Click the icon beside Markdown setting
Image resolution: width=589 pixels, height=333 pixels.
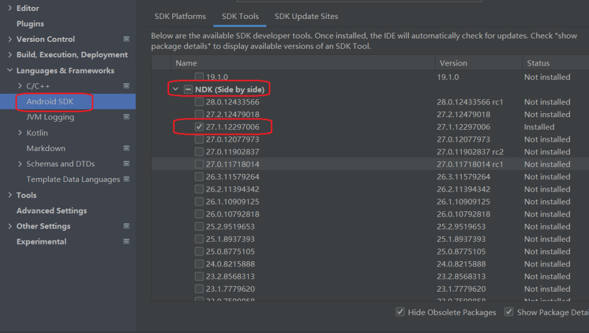click(127, 148)
